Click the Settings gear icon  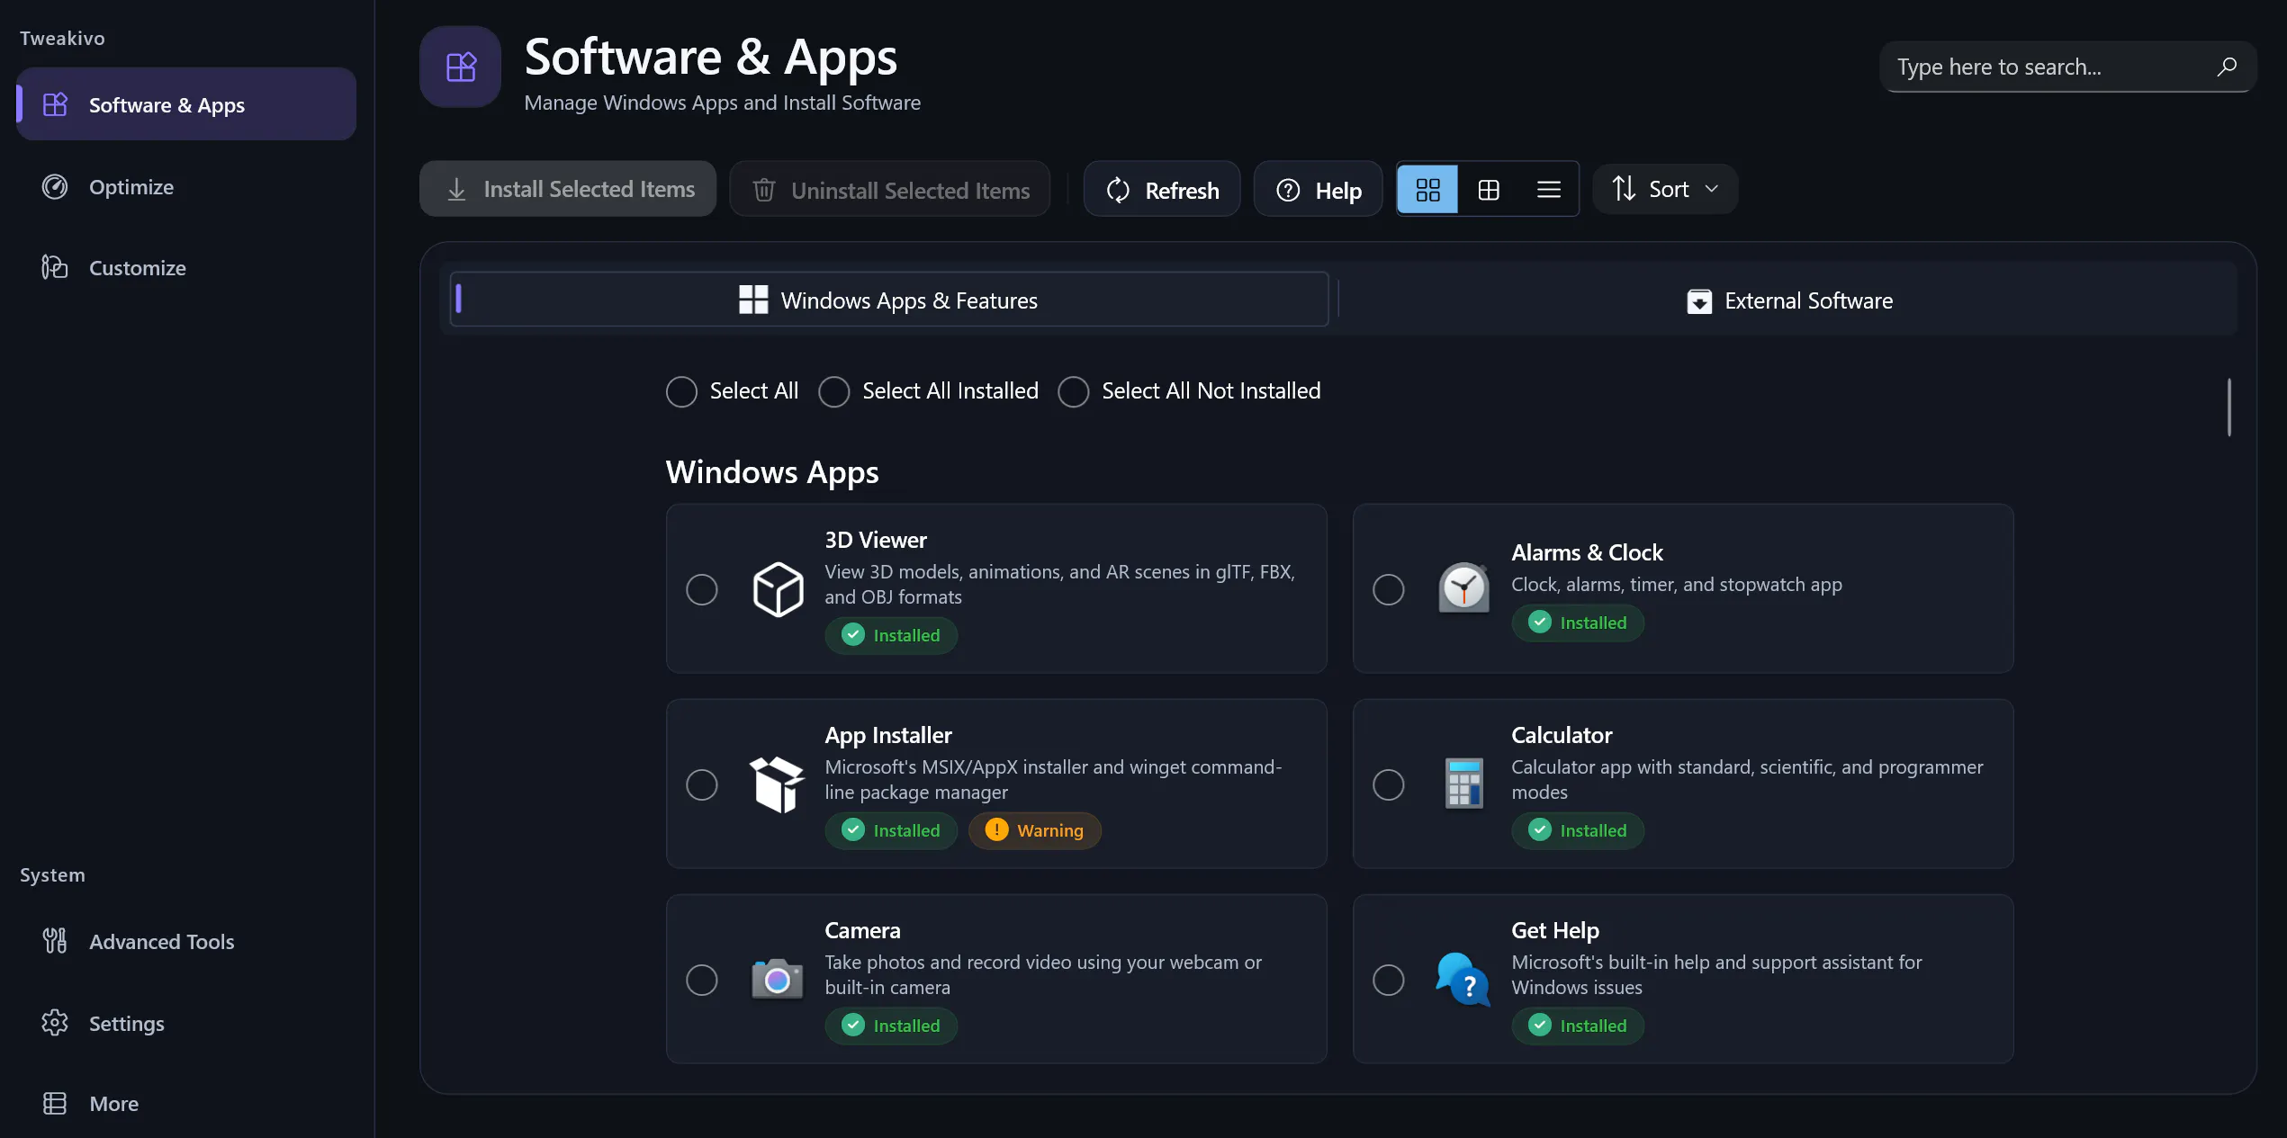tap(55, 1023)
